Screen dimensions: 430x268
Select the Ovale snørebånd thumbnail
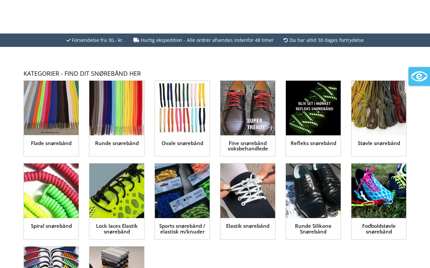coord(182,108)
